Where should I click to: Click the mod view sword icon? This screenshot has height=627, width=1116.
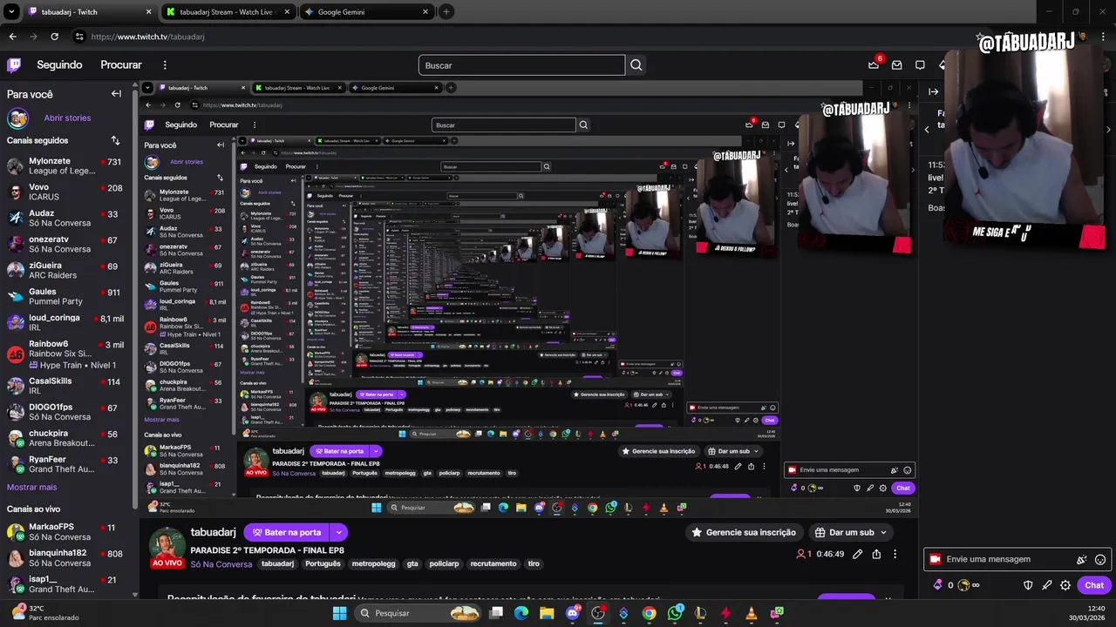point(1047,585)
